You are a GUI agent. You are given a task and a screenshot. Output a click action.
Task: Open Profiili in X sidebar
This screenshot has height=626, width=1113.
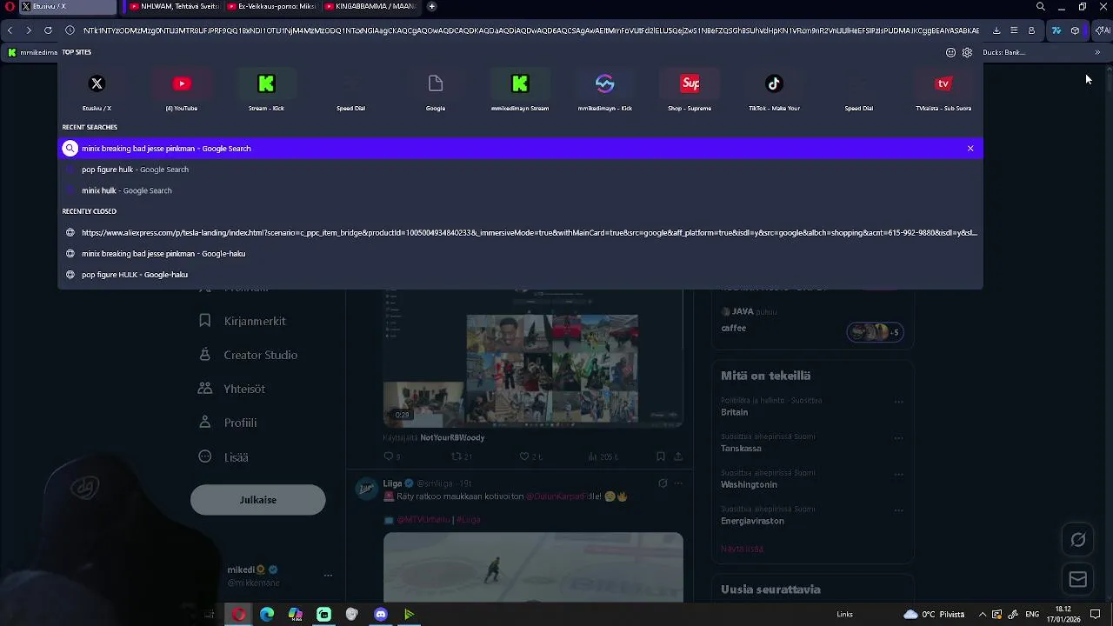pos(228,423)
